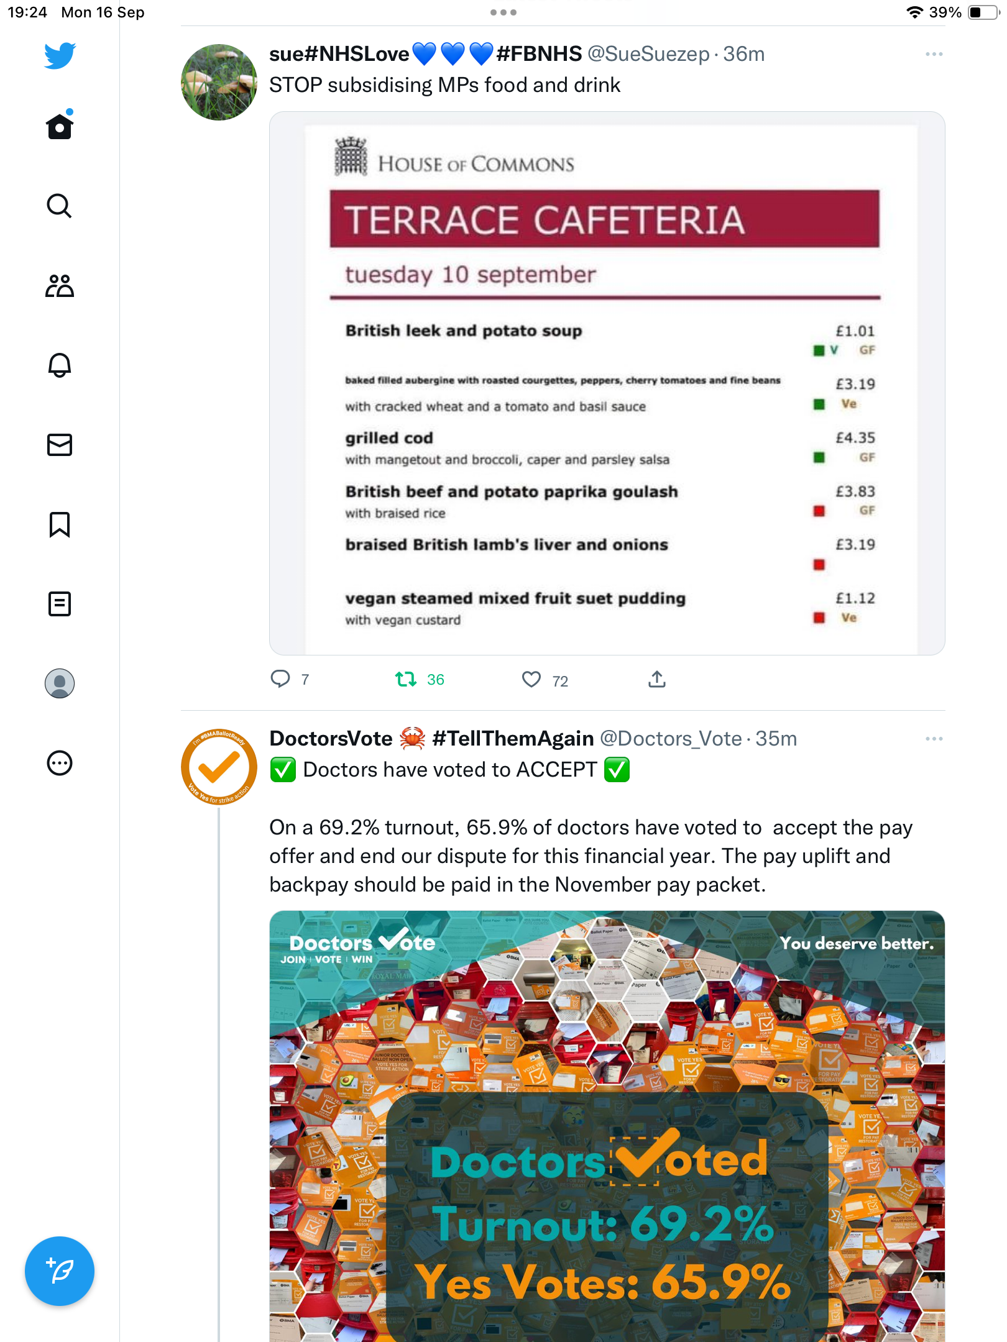Reply to Sue's tweet with 7 replies
This screenshot has width=1007, height=1342.
point(280,679)
